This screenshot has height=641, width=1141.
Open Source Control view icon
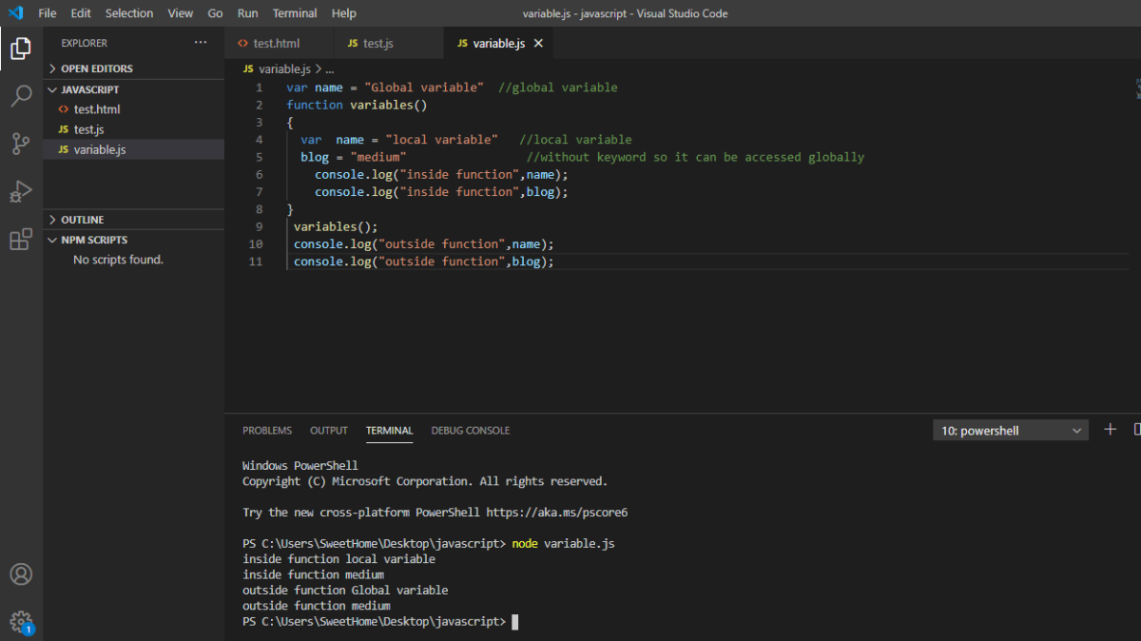tap(21, 144)
